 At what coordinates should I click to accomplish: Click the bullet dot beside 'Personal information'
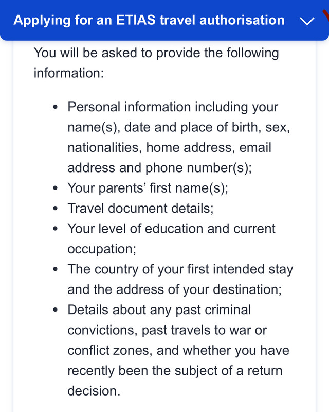(55, 107)
